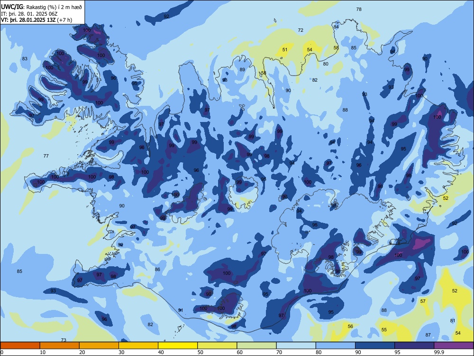Click the map value '87' in the bottom right
The width and height of the screenshot is (474, 356).
(x=428, y=335)
